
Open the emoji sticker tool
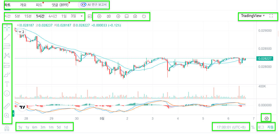tap(7, 93)
